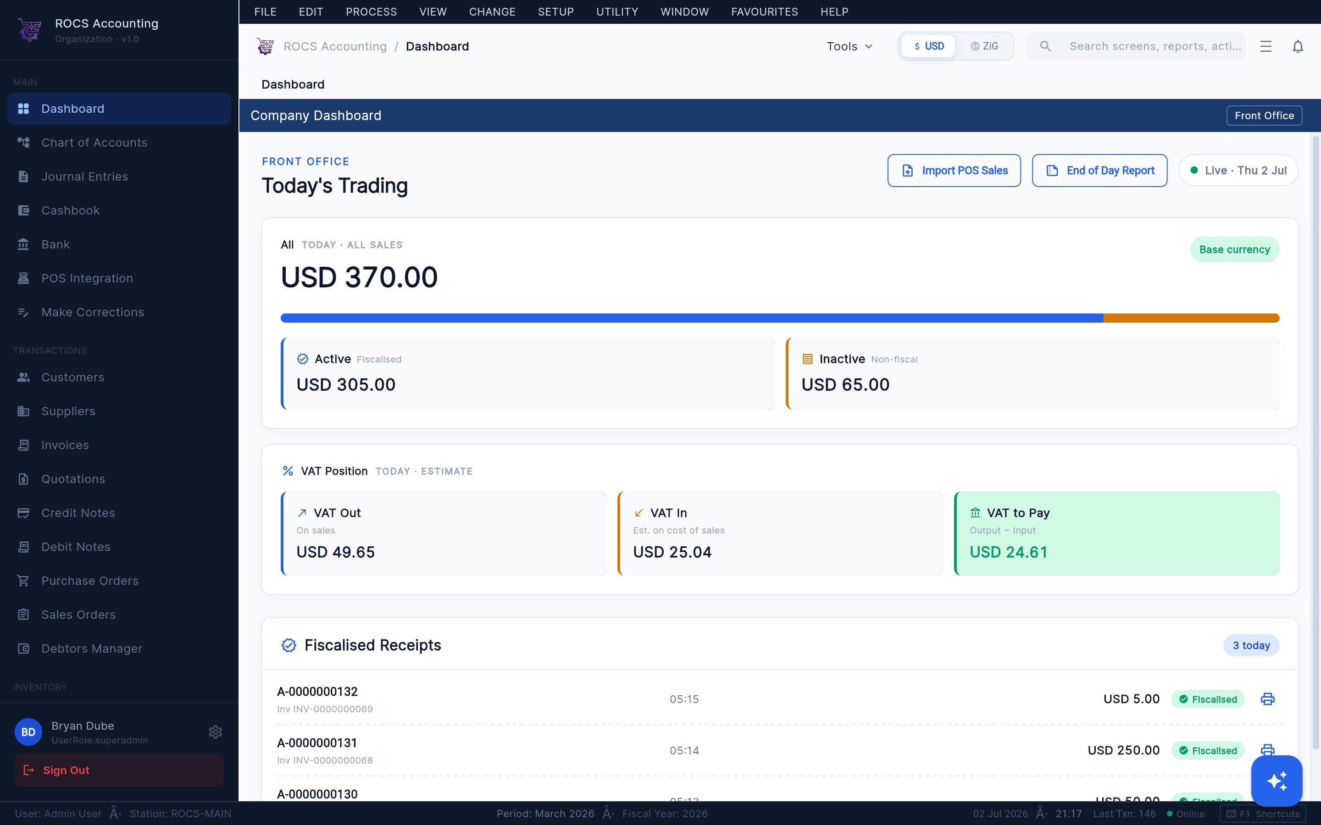Screen dimensions: 1321x825
Task: Open the FILE menu
Action: [265, 12]
